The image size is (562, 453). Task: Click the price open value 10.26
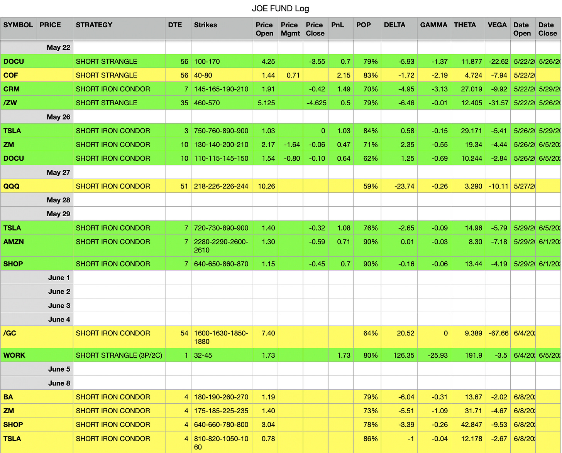pos(266,186)
